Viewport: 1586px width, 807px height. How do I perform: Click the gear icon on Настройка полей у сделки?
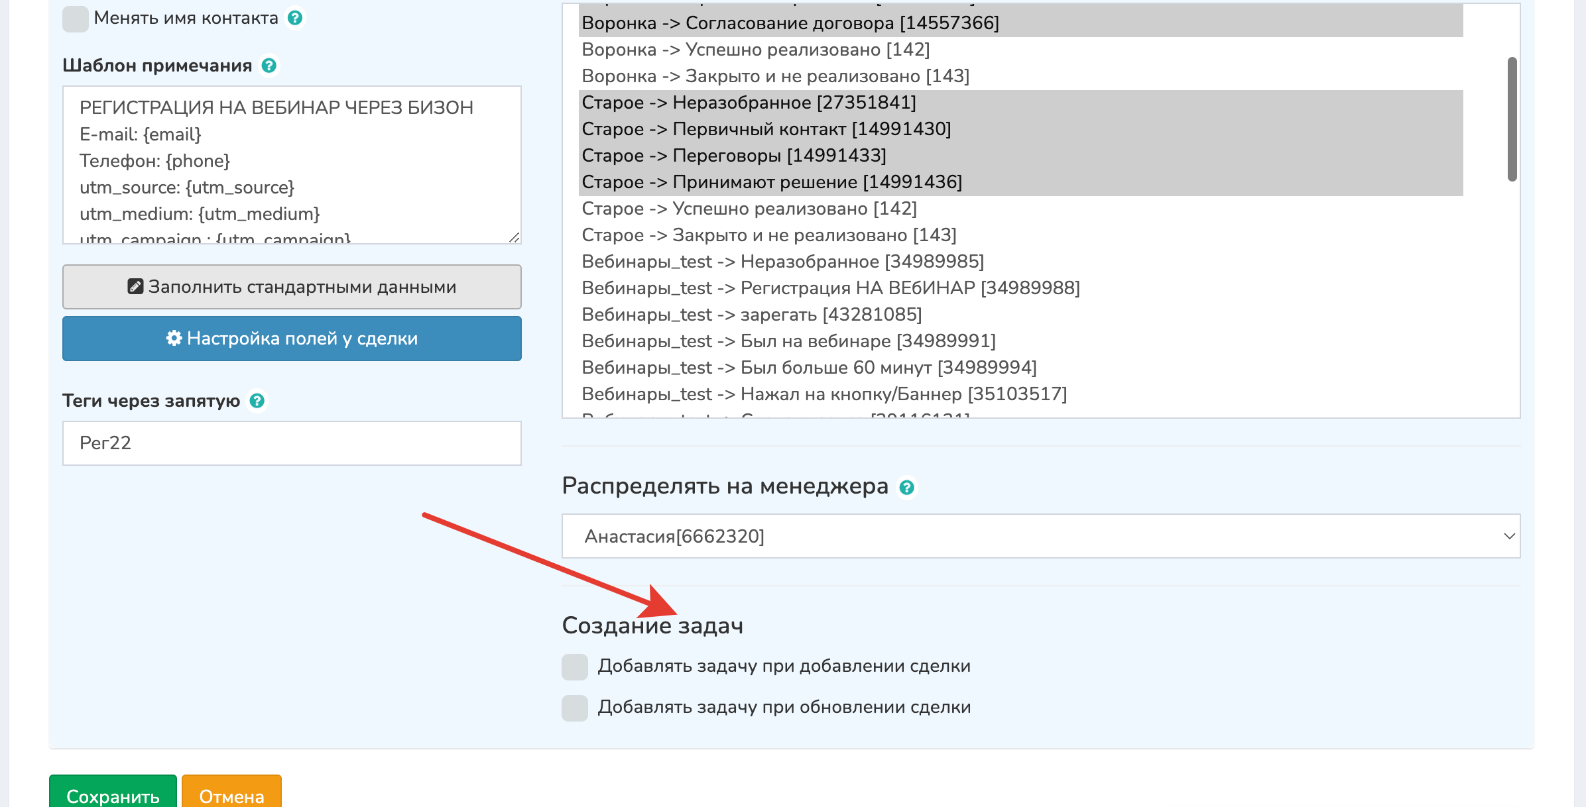click(x=174, y=338)
